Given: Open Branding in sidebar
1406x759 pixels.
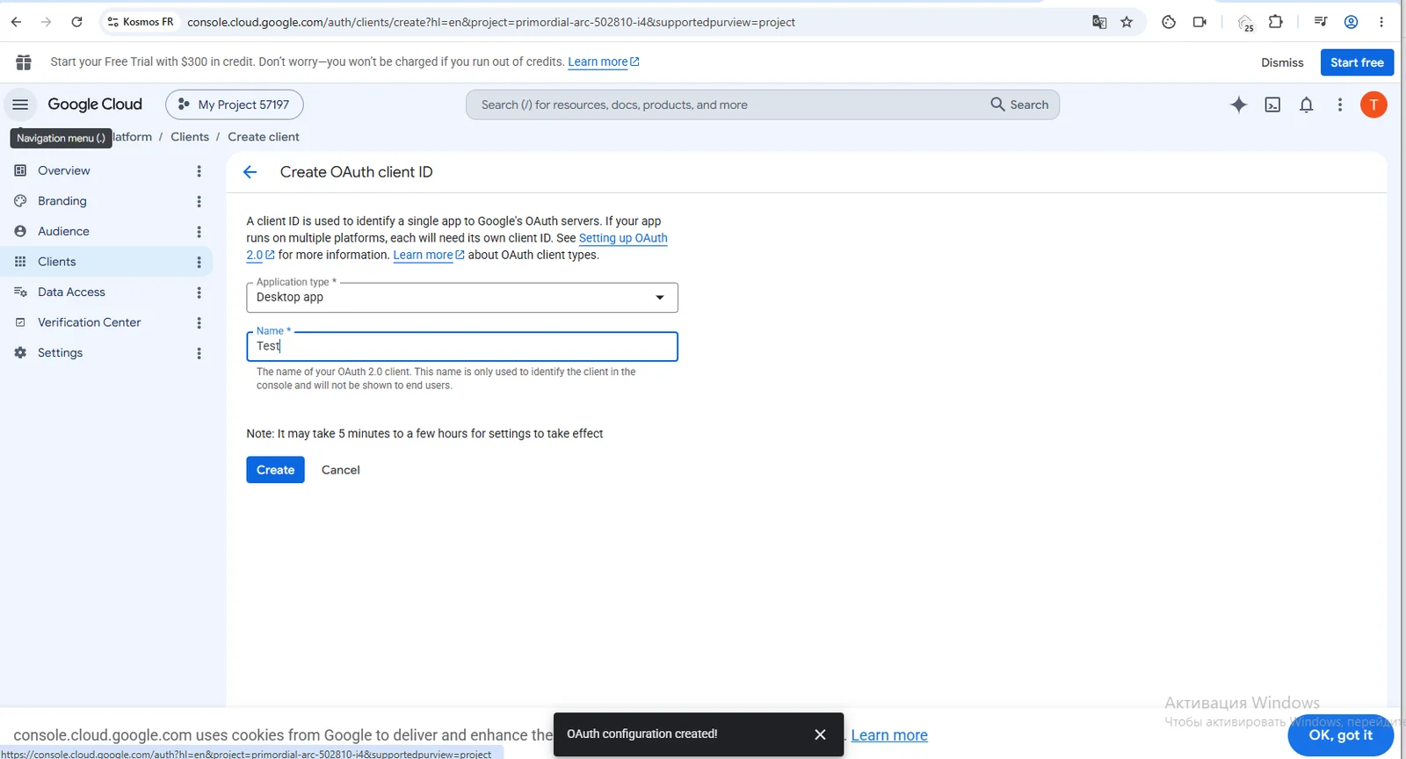Looking at the screenshot, I should pyautogui.click(x=62, y=201).
